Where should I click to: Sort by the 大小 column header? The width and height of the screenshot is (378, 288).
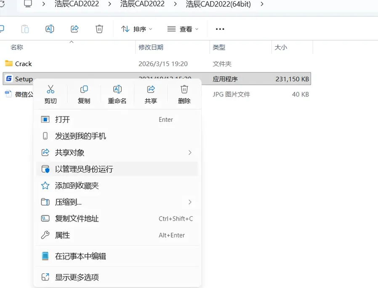pyautogui.click(x=281, y=47)
